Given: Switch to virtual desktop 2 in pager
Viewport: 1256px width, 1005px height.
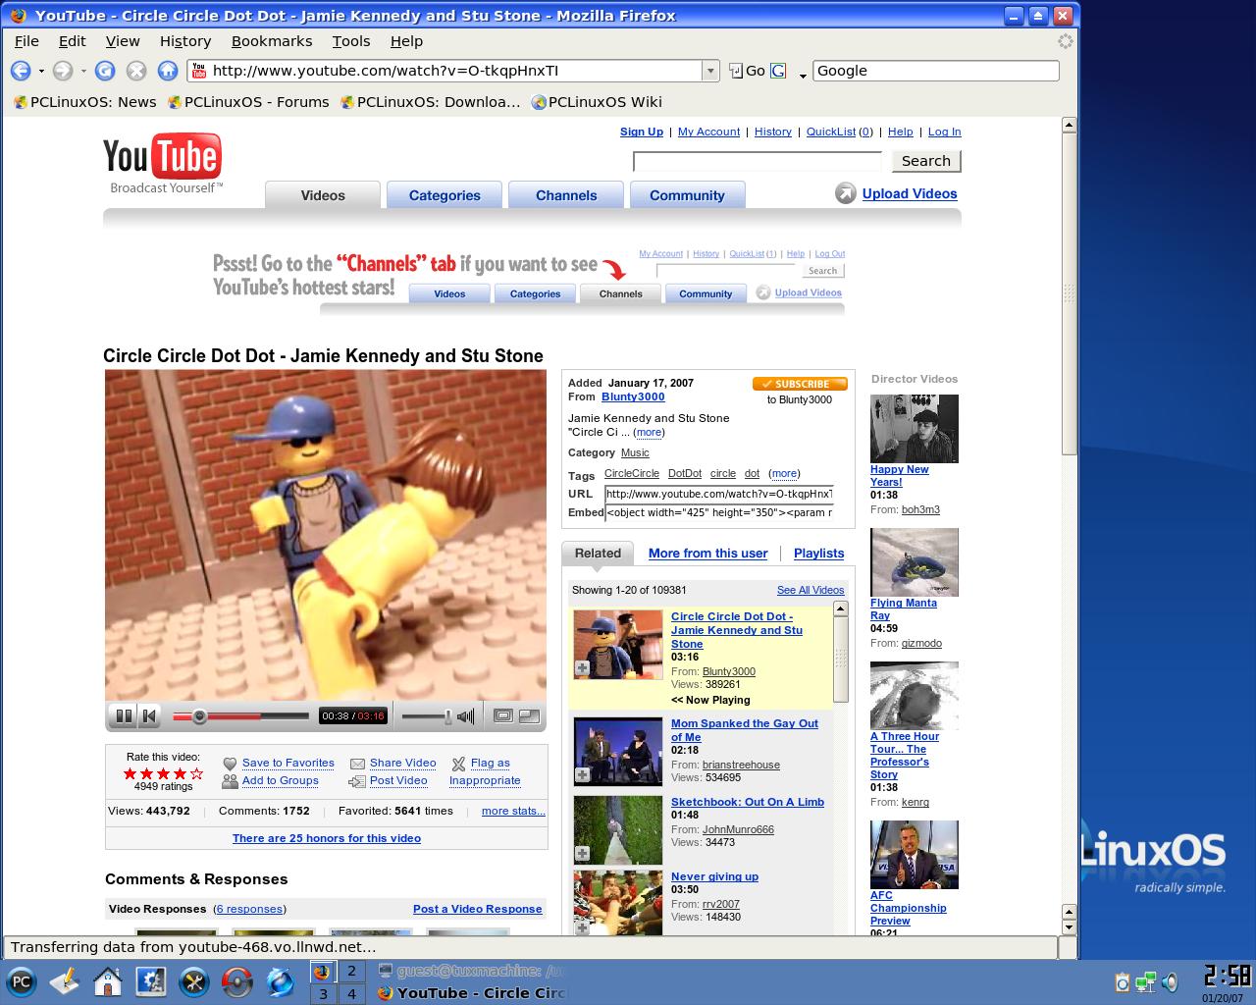Looking at the screenshot, I should point(351,972).
